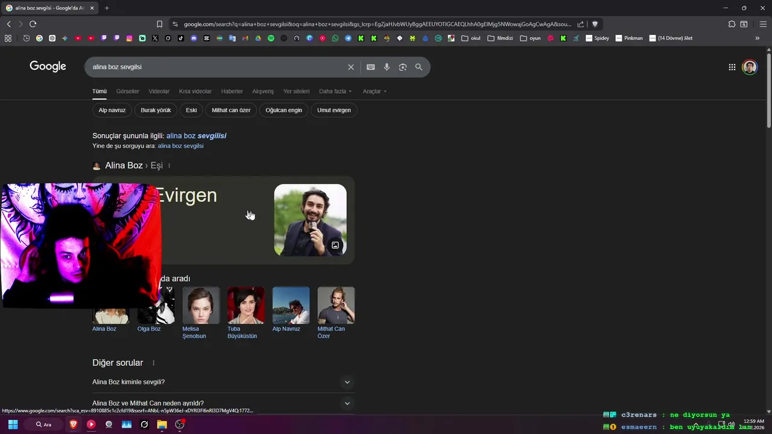Open the Discord bookmark
Screen dimensions: 772x434
click(194, 38)
